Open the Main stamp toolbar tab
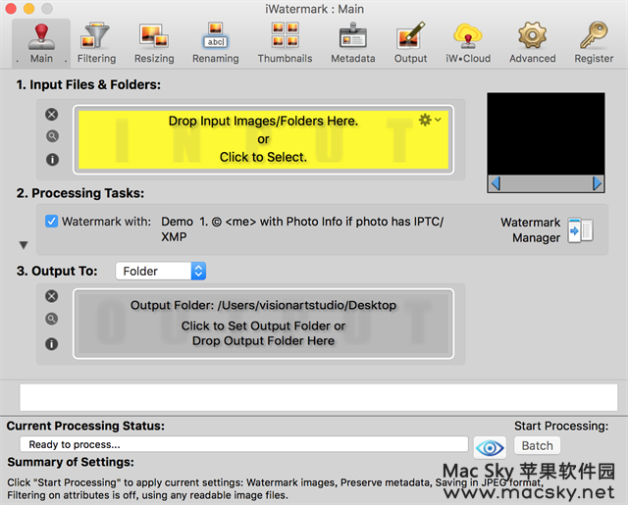 point(41,43)
